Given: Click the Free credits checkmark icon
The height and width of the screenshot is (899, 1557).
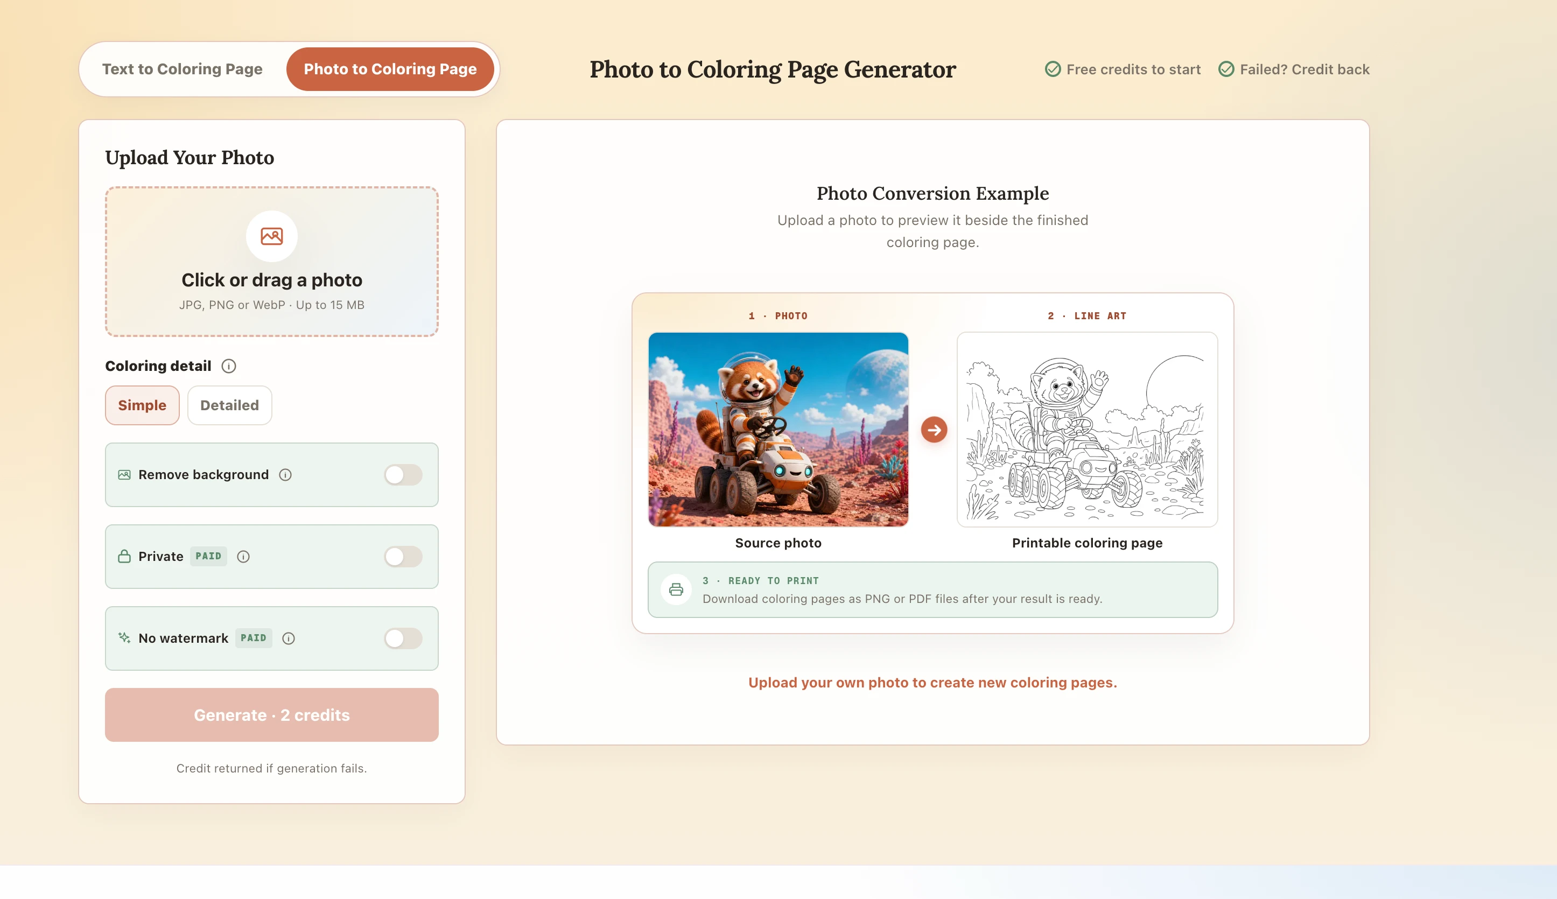Looking at the screenshot, I should (1053, 69).
